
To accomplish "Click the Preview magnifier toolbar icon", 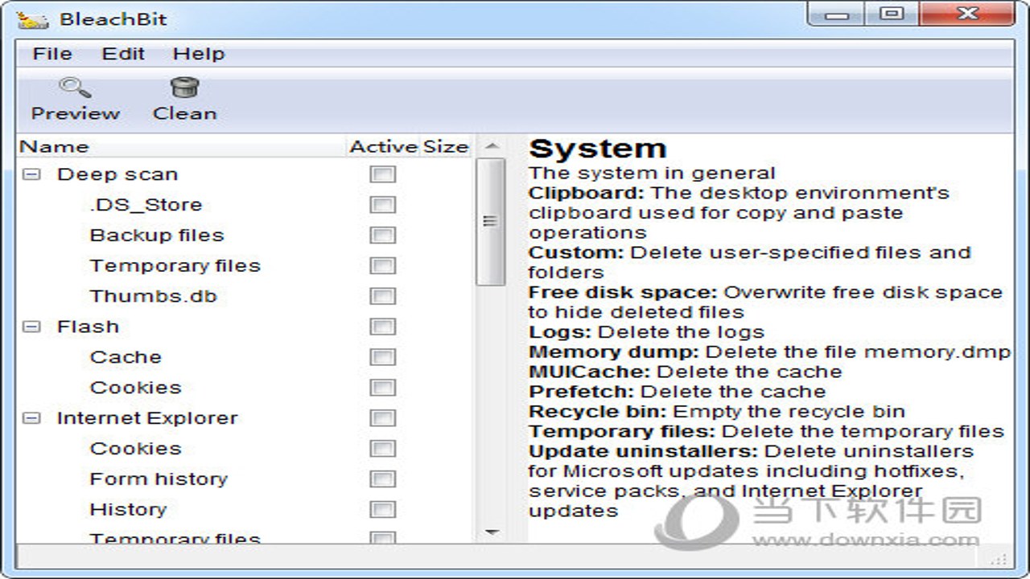I will 75,87.
